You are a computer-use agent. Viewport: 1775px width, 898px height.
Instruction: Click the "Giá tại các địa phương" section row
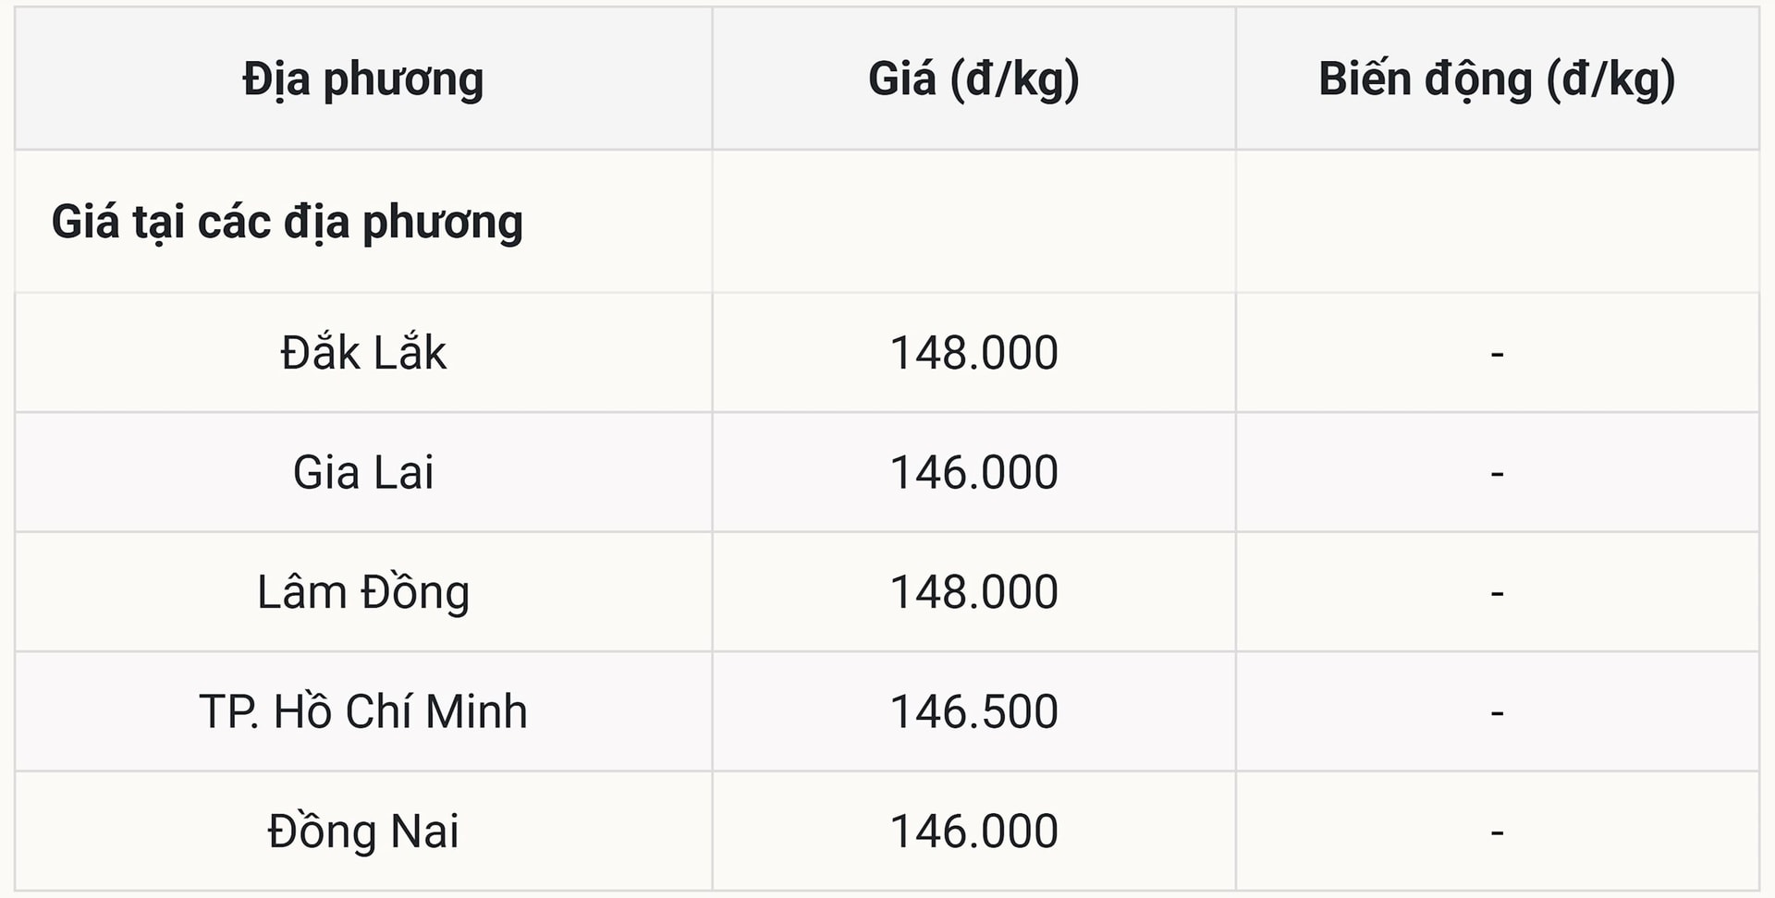[288, 223]
